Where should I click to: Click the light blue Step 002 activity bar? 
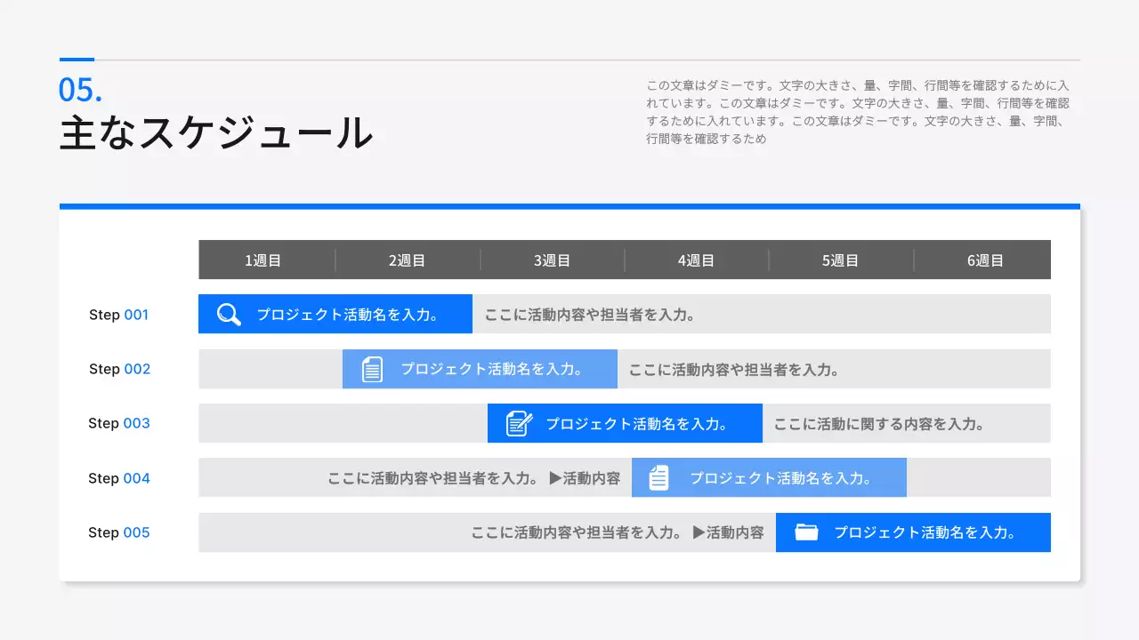[x=480, y=369]
